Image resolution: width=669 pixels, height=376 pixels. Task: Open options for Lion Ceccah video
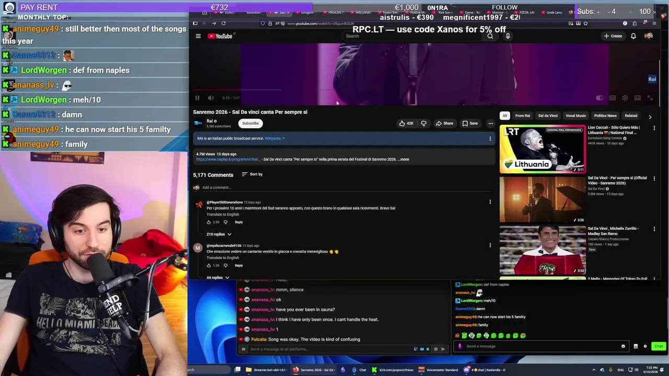point(654,128)
